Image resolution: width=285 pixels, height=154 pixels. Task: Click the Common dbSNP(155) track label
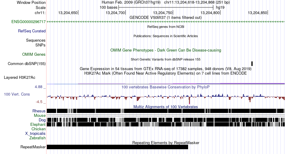click(x=26, y=64)
